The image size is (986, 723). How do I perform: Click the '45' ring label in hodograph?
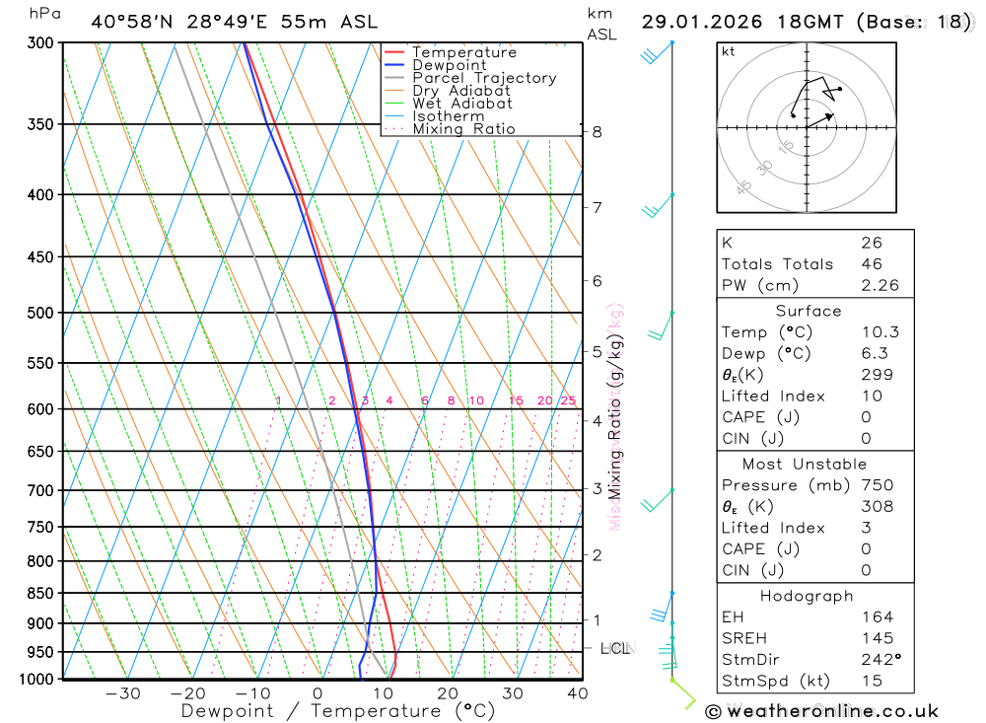click(743, 186)
